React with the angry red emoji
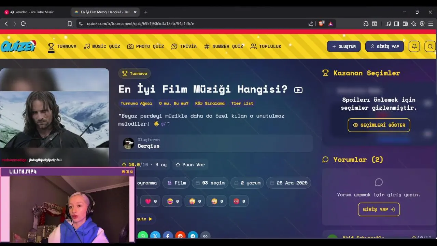437x246 pixels. click(x=239, y=201)
